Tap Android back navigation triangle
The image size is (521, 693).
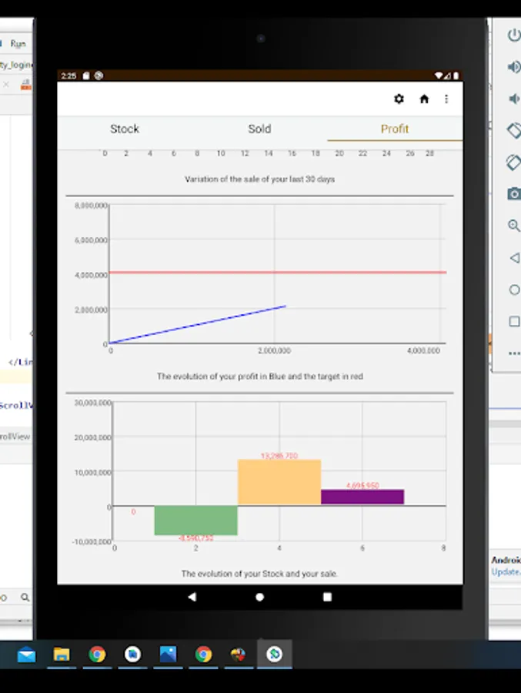[192, 597]
